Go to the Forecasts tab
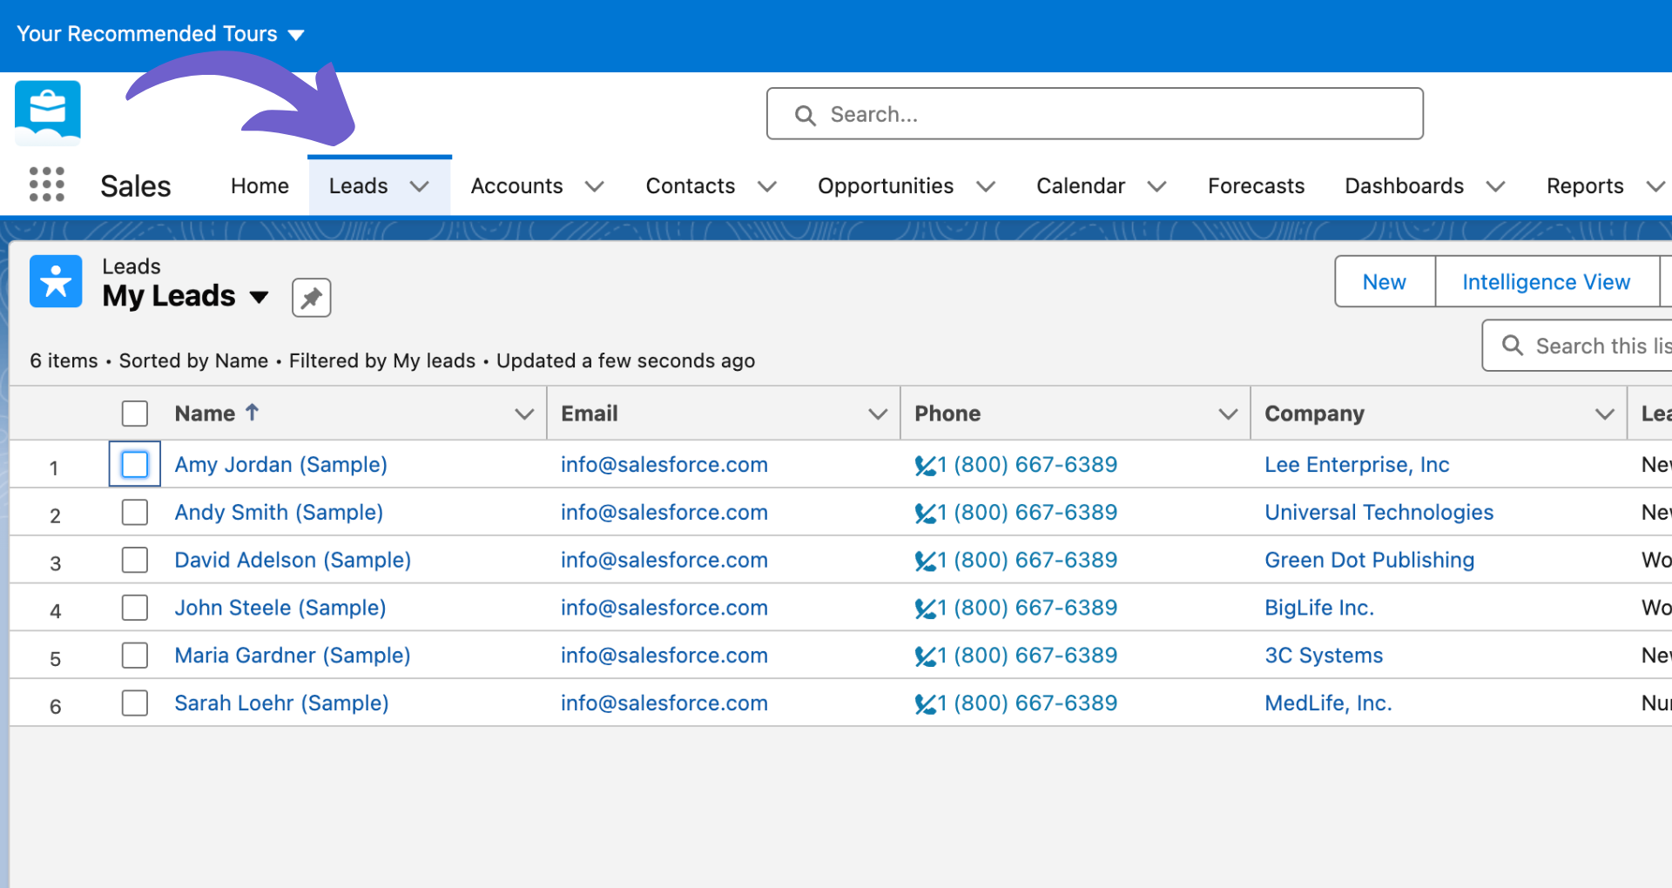The height and width of the screenshot is (888, 1672). tap(1256, 186)
